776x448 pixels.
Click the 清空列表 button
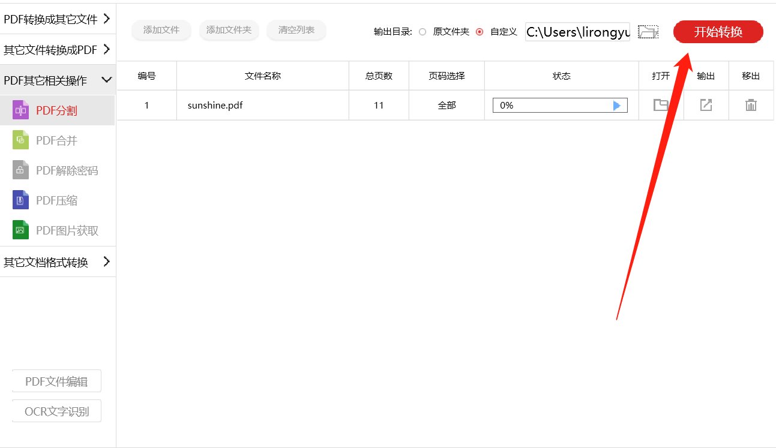[296, 30]
